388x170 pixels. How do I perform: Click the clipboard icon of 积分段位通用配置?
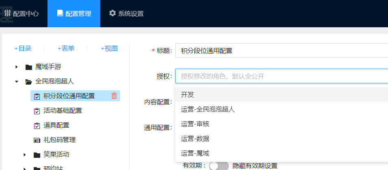tap(37, 96)
